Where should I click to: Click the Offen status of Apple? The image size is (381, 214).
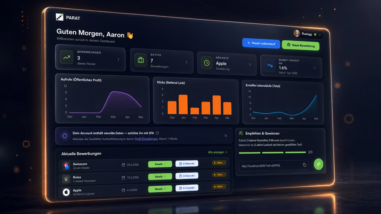pos(219,187)
